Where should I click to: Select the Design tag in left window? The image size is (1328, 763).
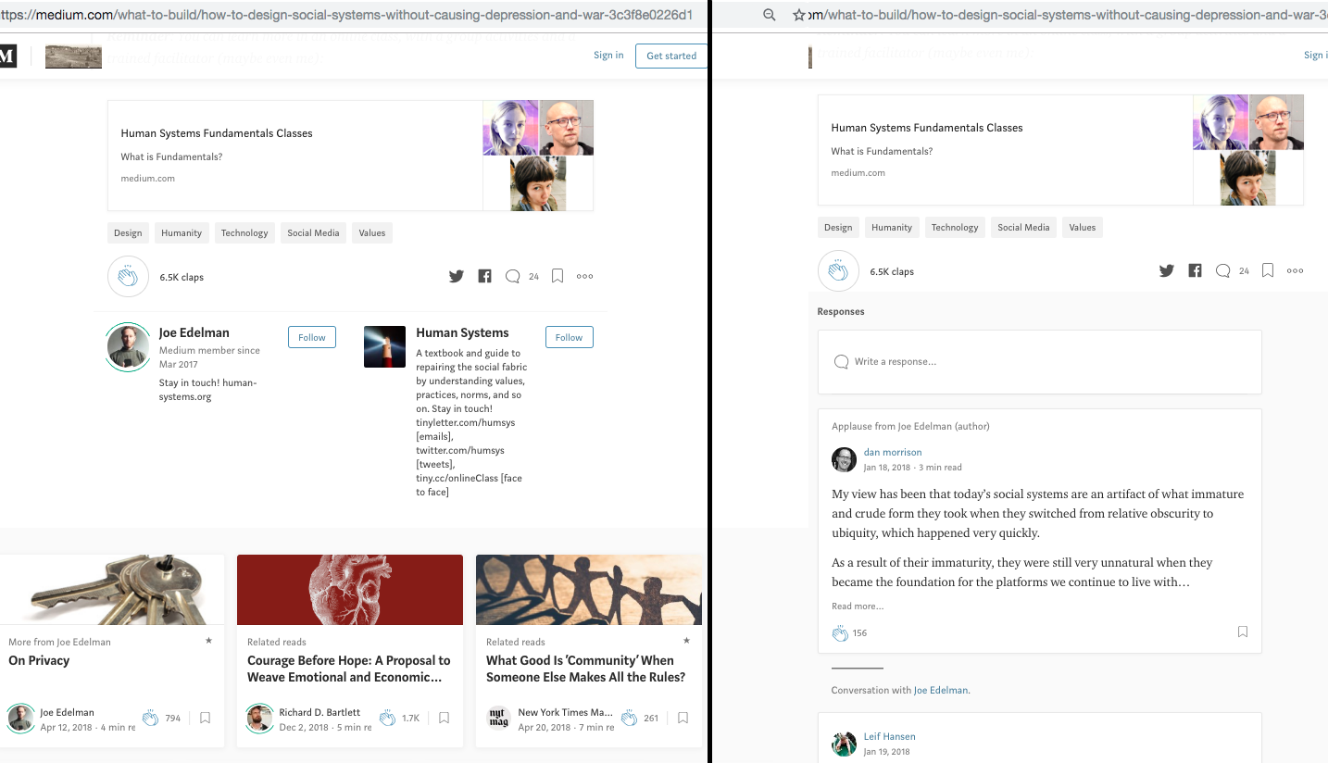(x=128, y=233)
